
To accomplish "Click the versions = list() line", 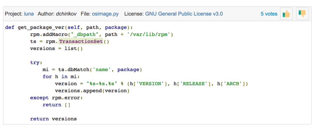I will pos(57,49).
